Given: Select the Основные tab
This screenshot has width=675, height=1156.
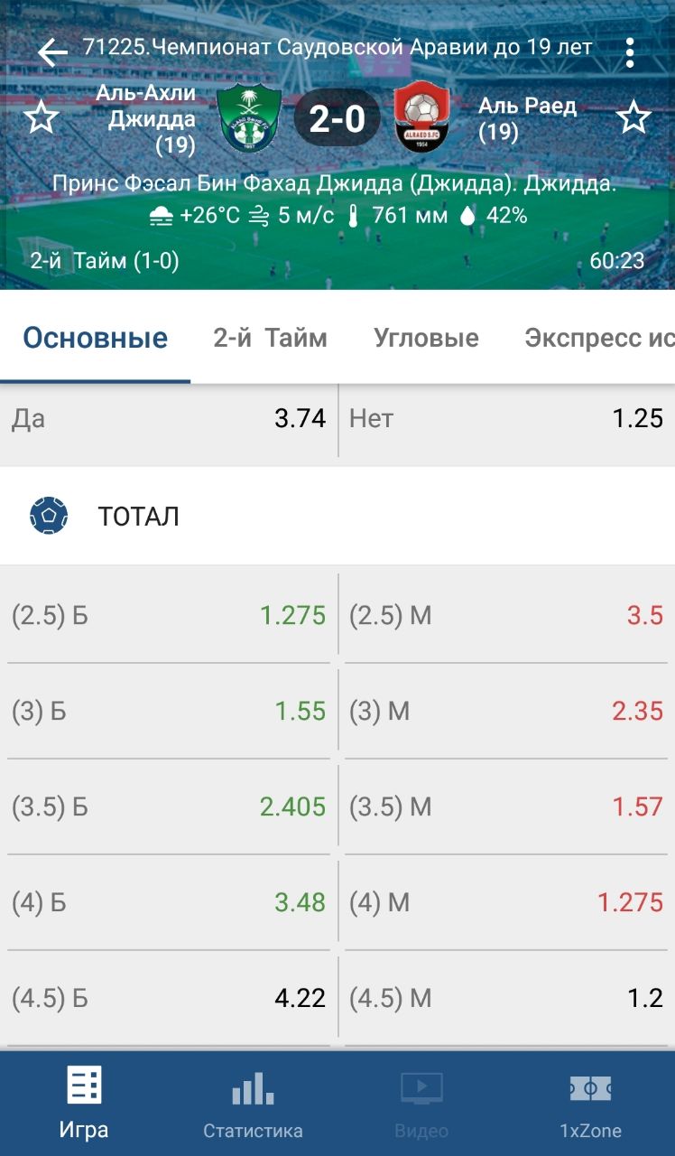Looking at the screenshot, I should pyautogui.click(x=95, y=339).
